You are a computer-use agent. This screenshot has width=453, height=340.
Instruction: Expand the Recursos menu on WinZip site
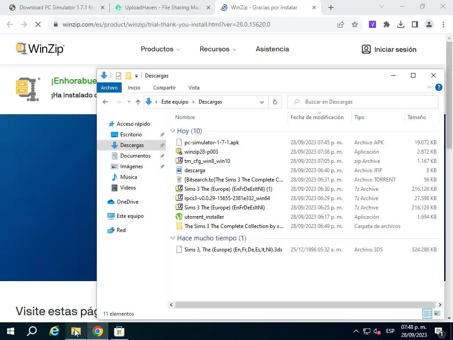pos(218,49)
